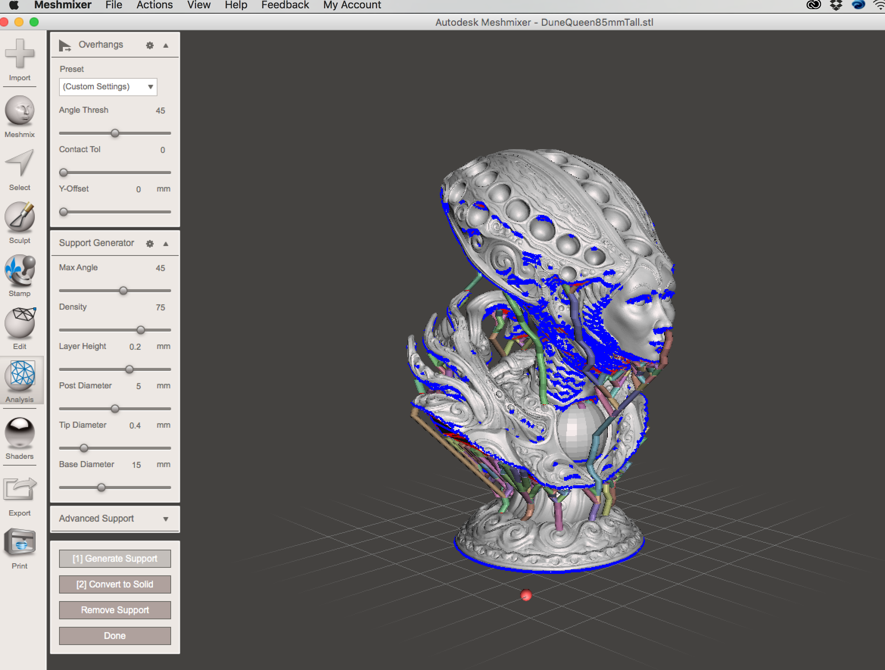Collapse the Support Generator panel

coord(166,244)
